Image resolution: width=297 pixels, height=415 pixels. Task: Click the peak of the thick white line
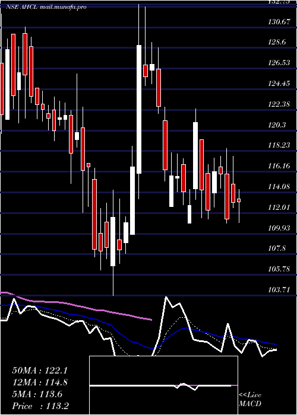166,297
